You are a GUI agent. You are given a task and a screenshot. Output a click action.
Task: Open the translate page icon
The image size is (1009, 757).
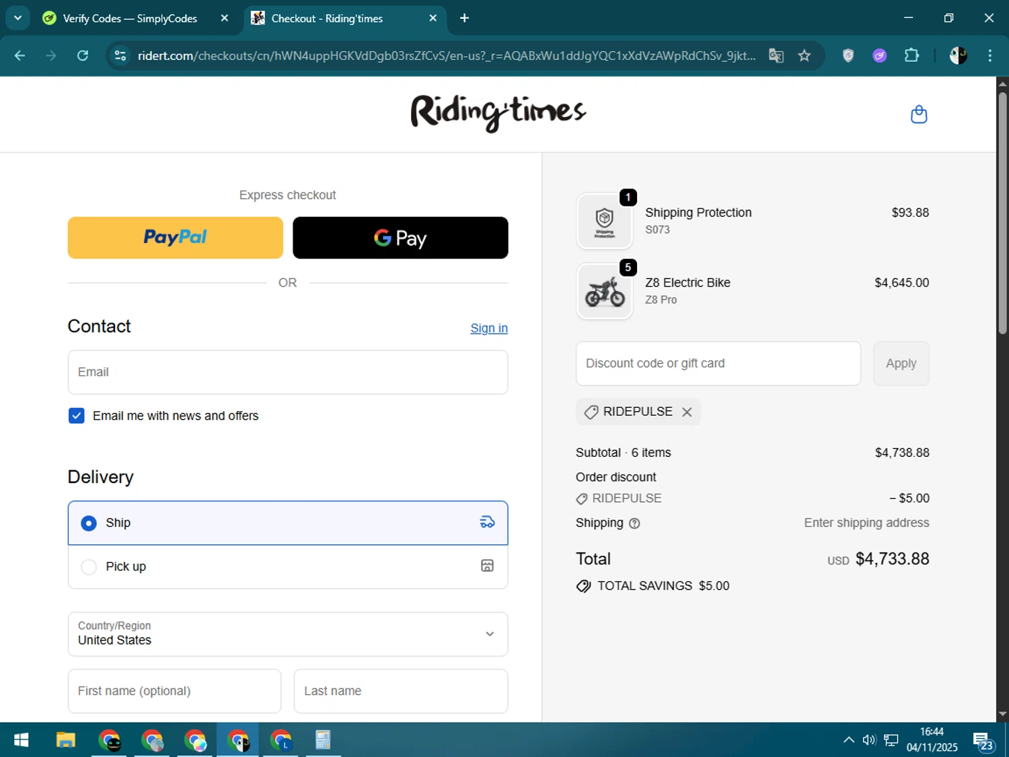pos(776,55)
